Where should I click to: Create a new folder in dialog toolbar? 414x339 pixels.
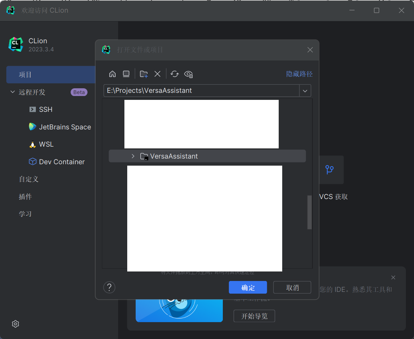[x=144, y=74]
